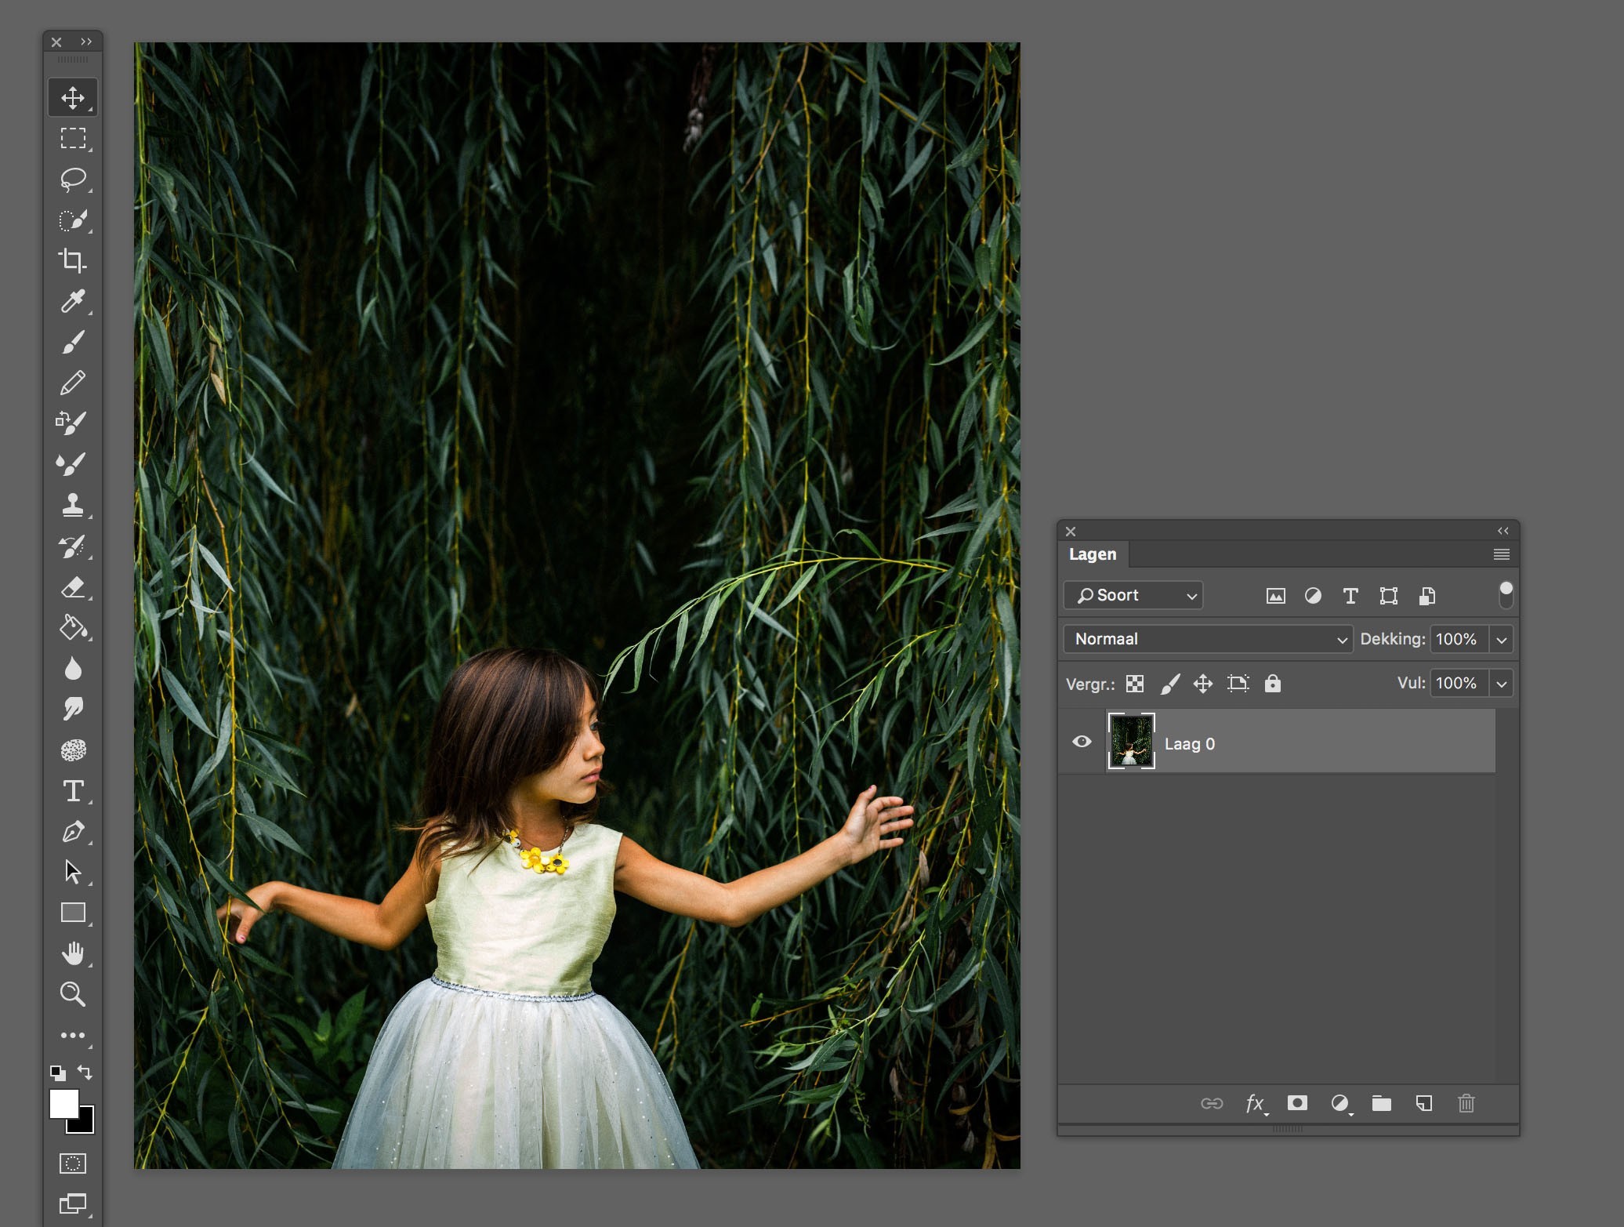Create a new layer
Viewport: 1624px width, 1227px height.
tap(1424, 1103)
